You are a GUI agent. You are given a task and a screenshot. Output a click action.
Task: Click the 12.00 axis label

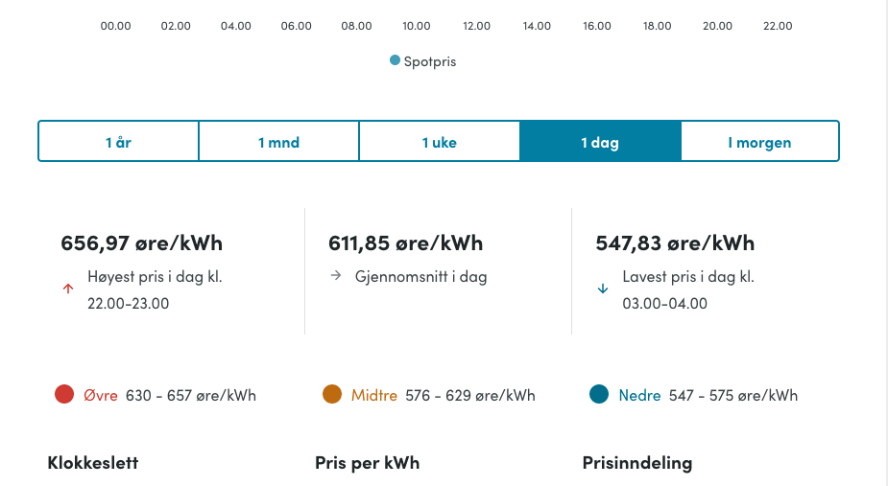[476, 26]
